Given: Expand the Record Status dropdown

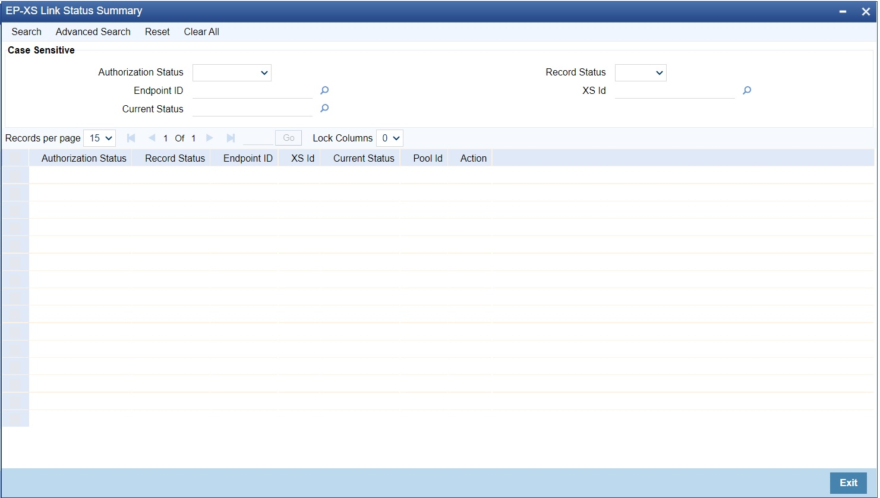Looking at the screenshot, I should pyautogui.click(x=641, y=73).
